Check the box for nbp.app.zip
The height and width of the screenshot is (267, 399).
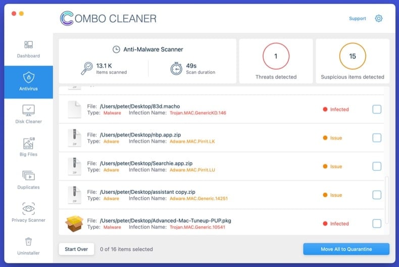pos(377,138)
